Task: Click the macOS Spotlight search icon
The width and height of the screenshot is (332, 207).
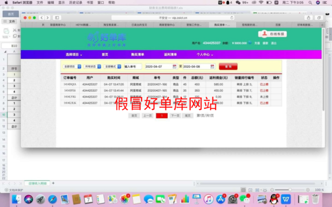Action: [x=310, y=3]
